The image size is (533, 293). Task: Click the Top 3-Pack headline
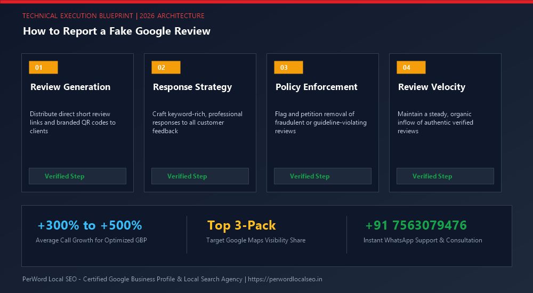pos(241,225)
